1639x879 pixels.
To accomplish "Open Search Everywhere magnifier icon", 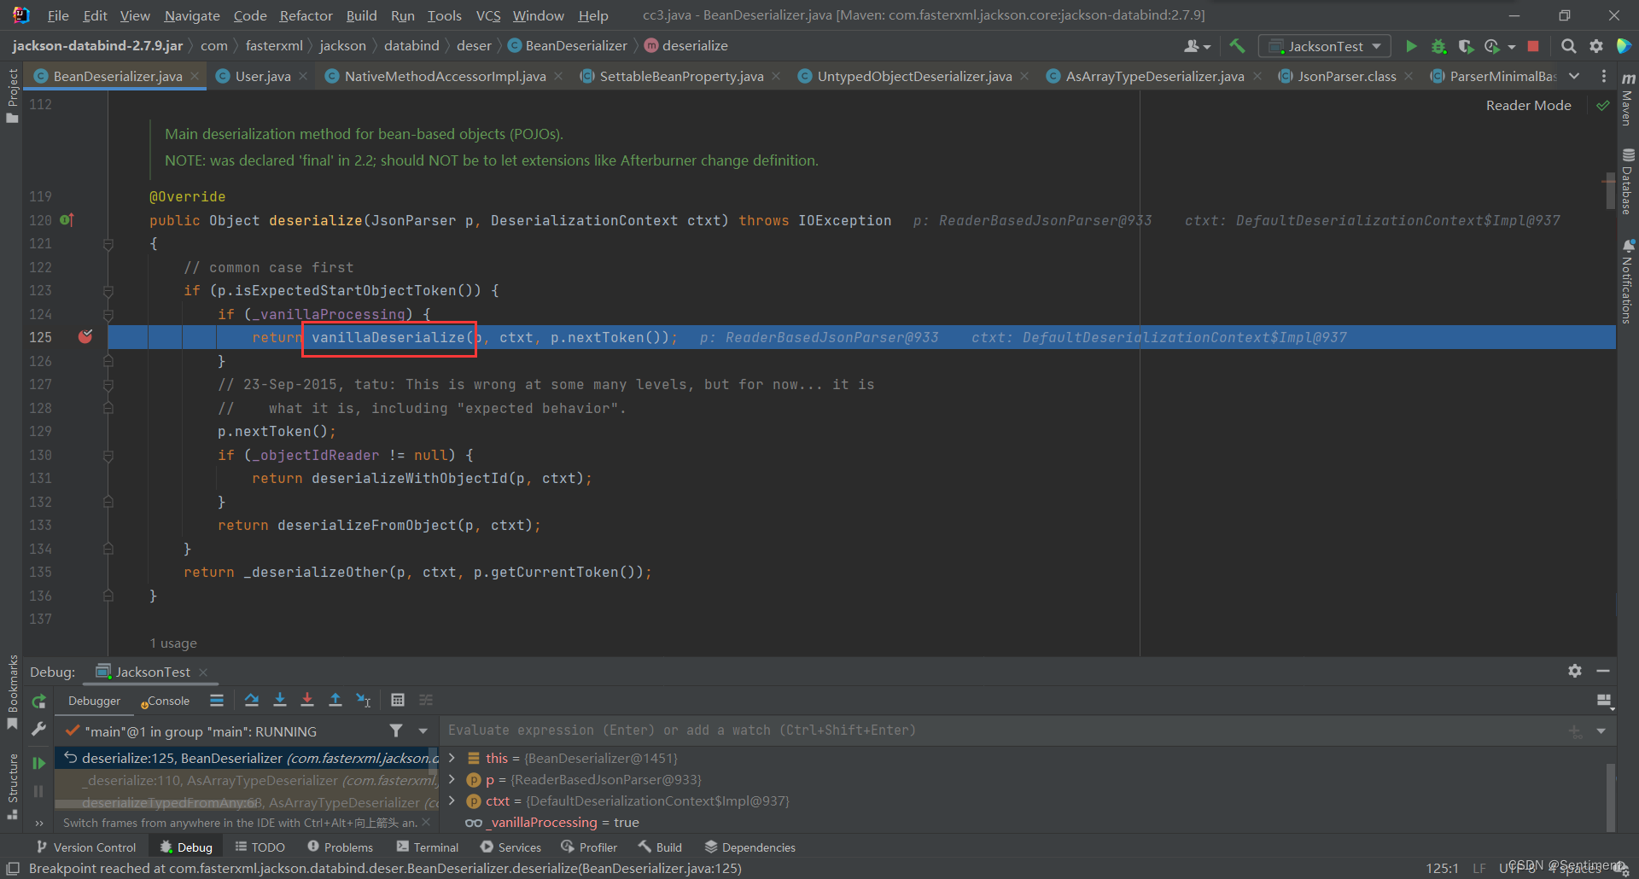I will pos(1568,46).
